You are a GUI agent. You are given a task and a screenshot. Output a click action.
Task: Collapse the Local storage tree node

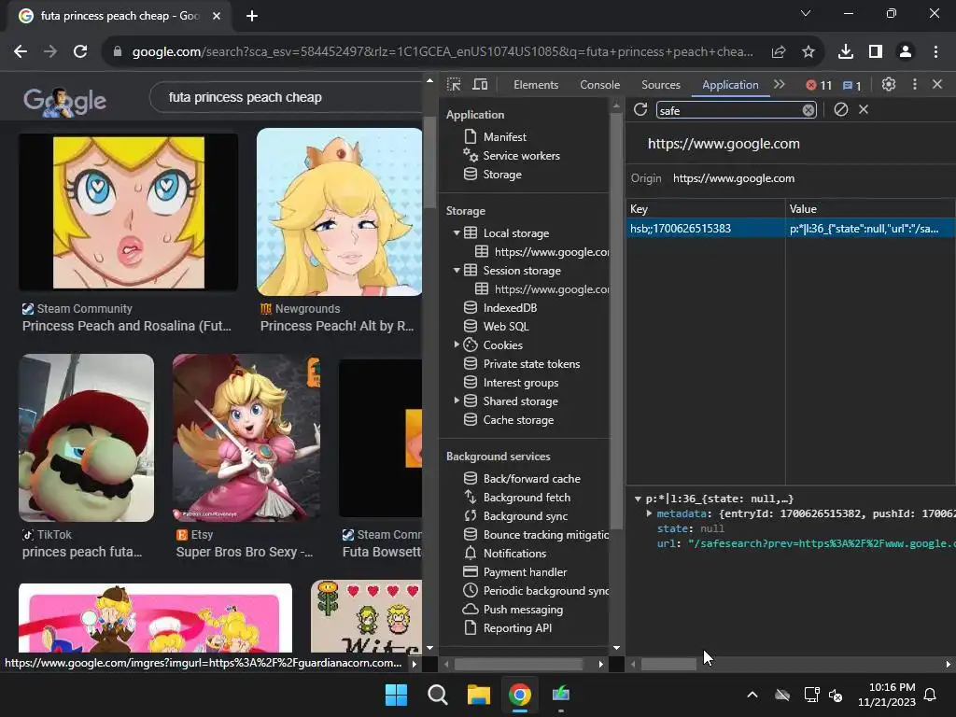pyautogui.click(x=456, y=232)
